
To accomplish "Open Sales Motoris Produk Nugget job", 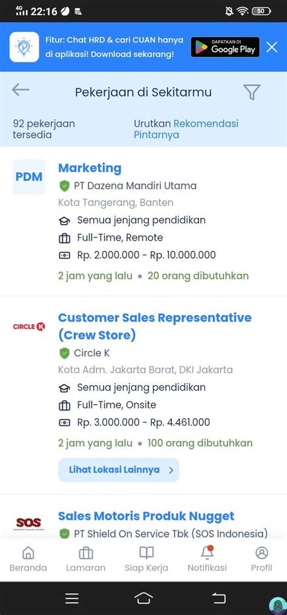I will [147, 516].
